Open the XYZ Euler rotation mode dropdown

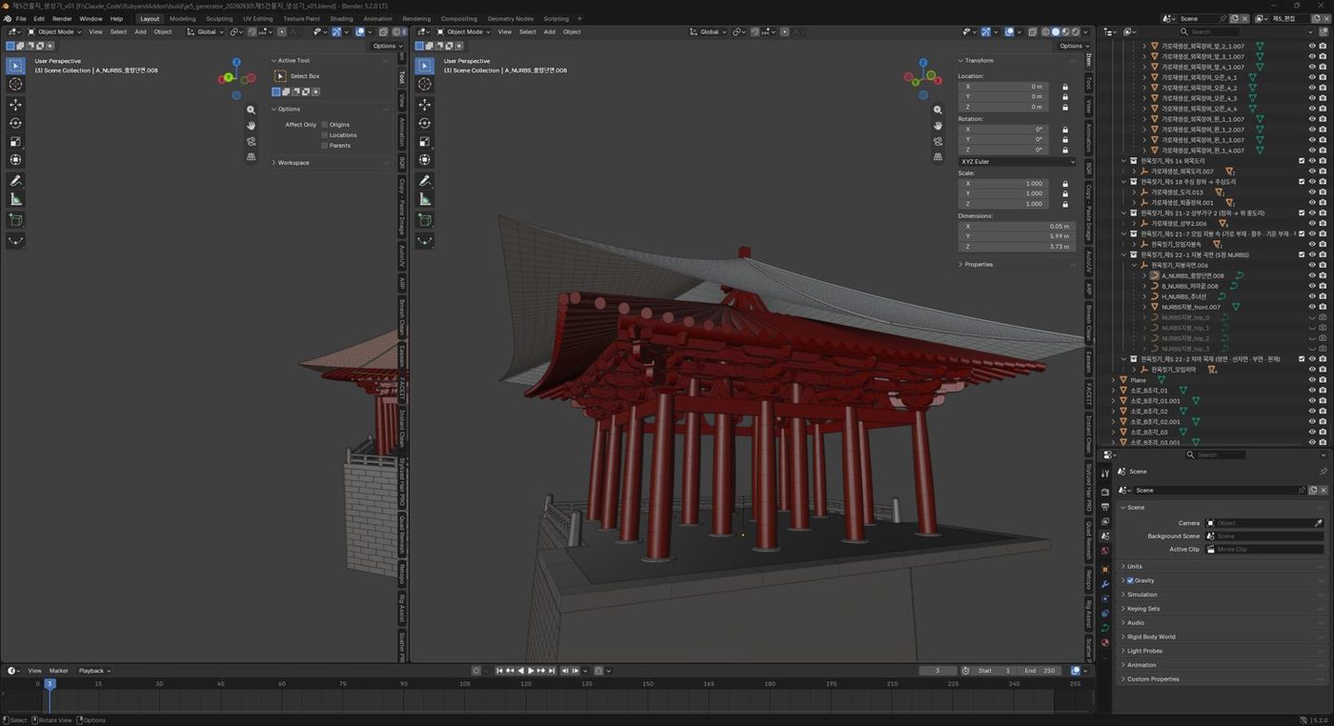click(1018, 162)
